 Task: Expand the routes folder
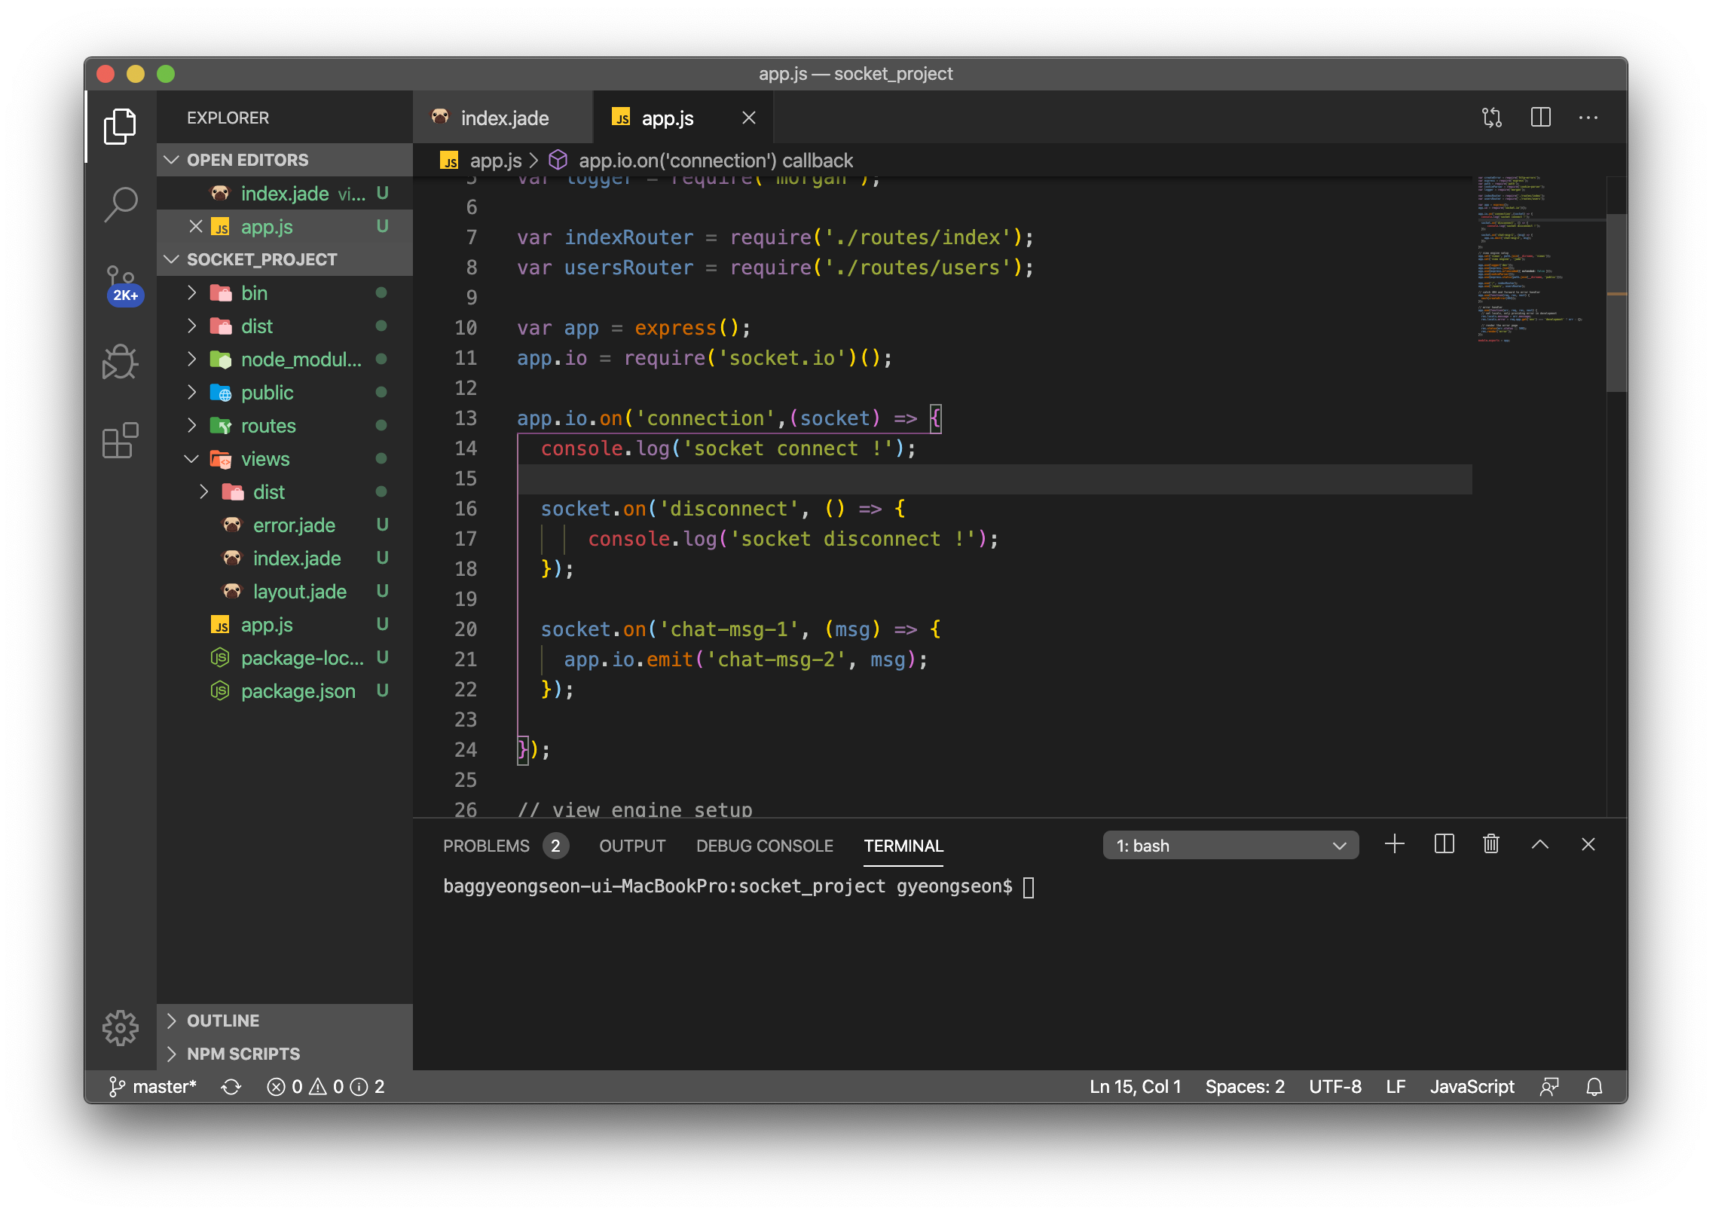click(267, 426)
